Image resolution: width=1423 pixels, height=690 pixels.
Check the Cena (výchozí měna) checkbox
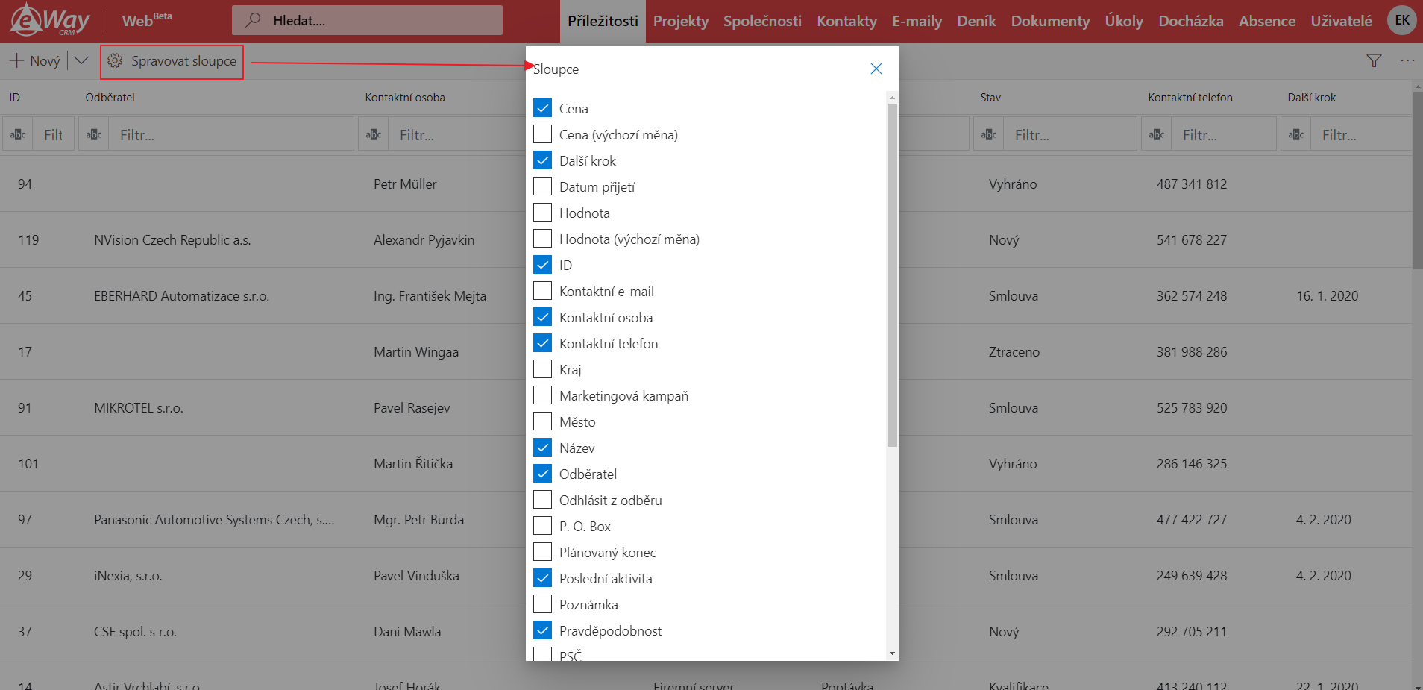(x=543, y=134)
